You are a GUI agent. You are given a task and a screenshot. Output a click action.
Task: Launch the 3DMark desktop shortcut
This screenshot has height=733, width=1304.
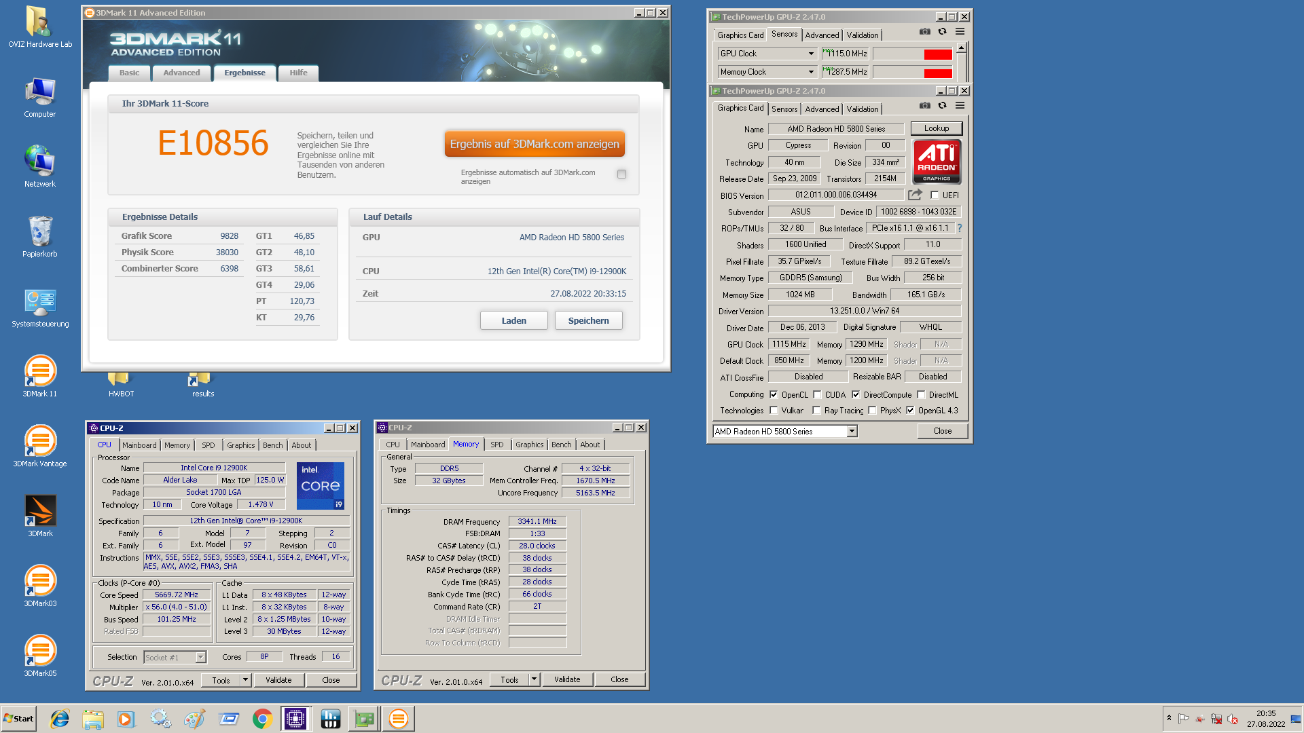(x=40, y=516)
